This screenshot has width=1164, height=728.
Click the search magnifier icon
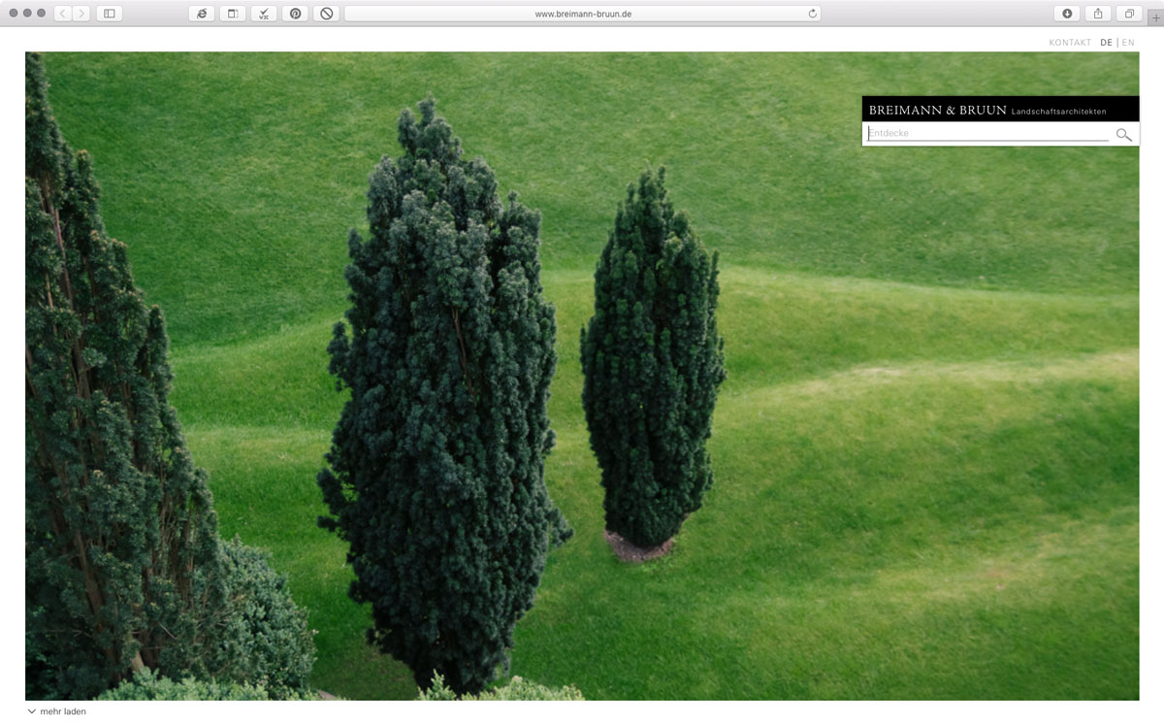click(1123, 134)
